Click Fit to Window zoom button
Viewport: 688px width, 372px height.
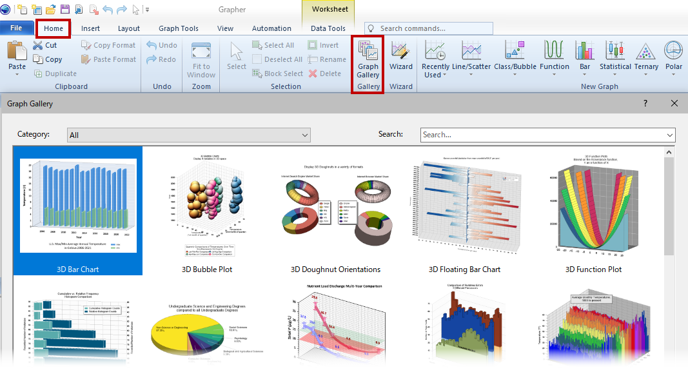[201, 60]
